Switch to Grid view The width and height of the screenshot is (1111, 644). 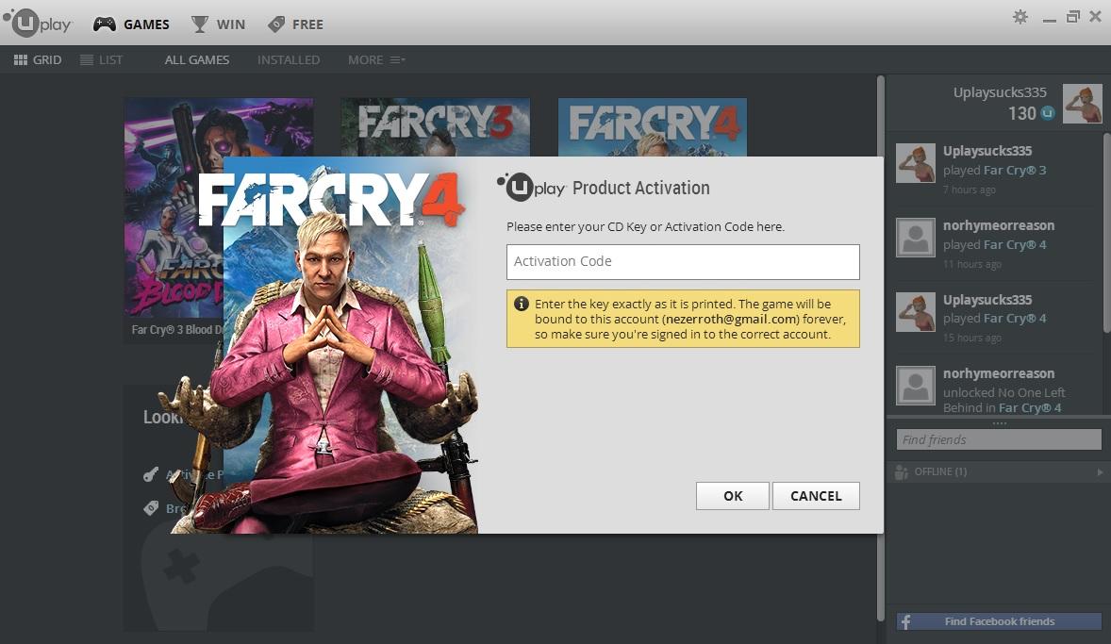38,59
